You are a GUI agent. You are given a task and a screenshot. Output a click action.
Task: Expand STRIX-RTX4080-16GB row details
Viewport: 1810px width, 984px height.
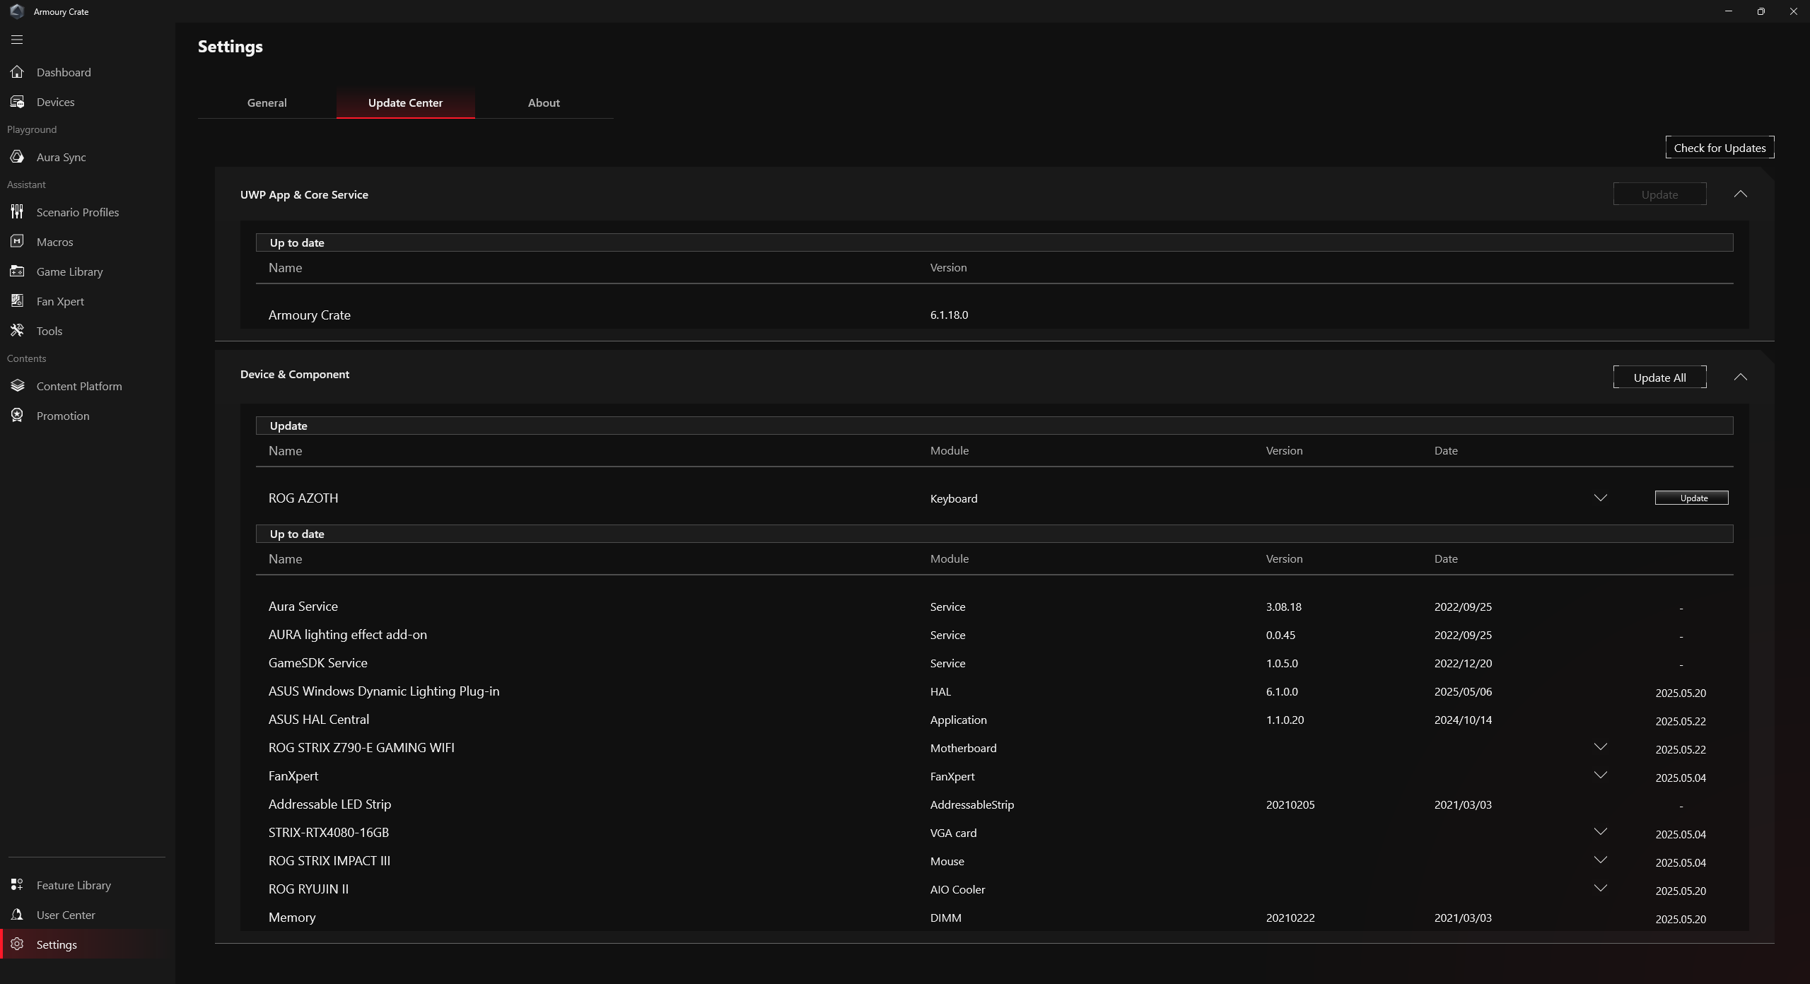click(1601, 832)
